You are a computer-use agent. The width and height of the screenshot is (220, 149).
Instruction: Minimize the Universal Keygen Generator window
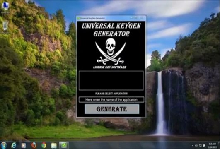[x=132, y=18]
